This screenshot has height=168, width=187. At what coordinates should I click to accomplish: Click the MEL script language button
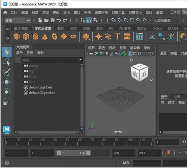[x=126, y=163]
